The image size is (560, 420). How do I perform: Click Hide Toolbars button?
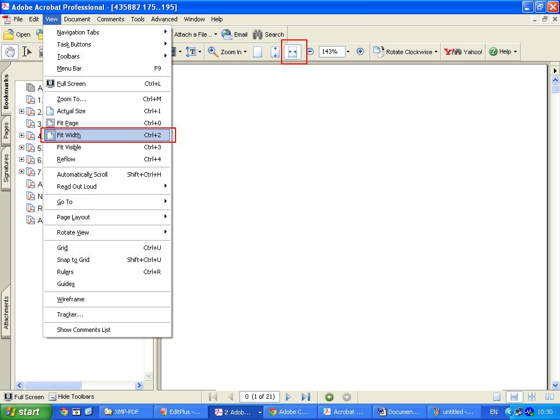72,396
